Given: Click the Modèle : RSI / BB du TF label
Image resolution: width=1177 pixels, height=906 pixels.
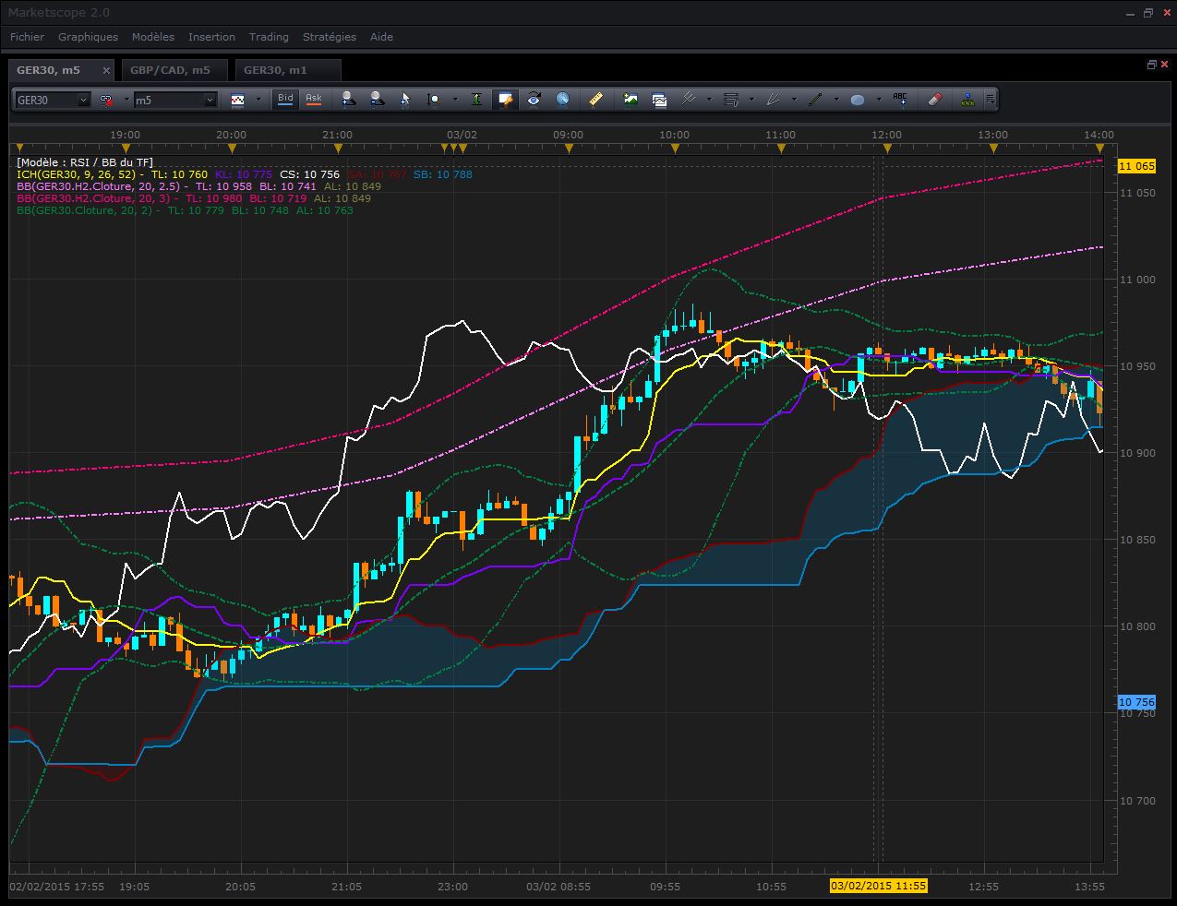Looking at the screenshot, I should (x=84, y=161).
